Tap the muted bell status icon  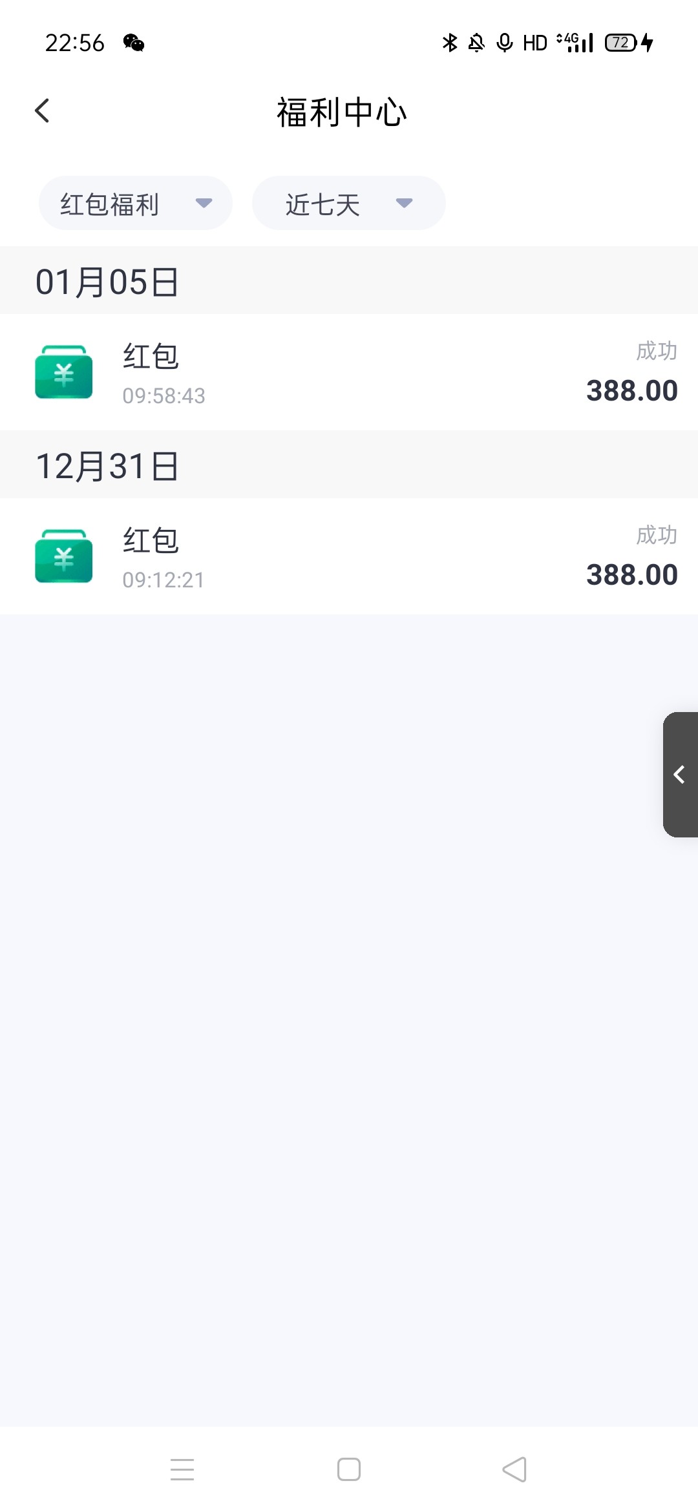[x=476, y=43]
